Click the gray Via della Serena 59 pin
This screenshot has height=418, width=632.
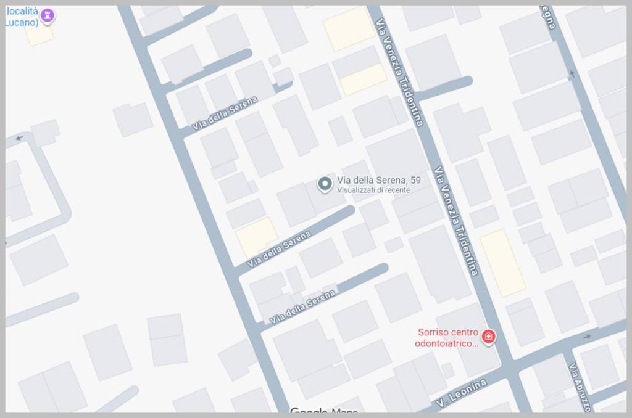coord(325,184)
